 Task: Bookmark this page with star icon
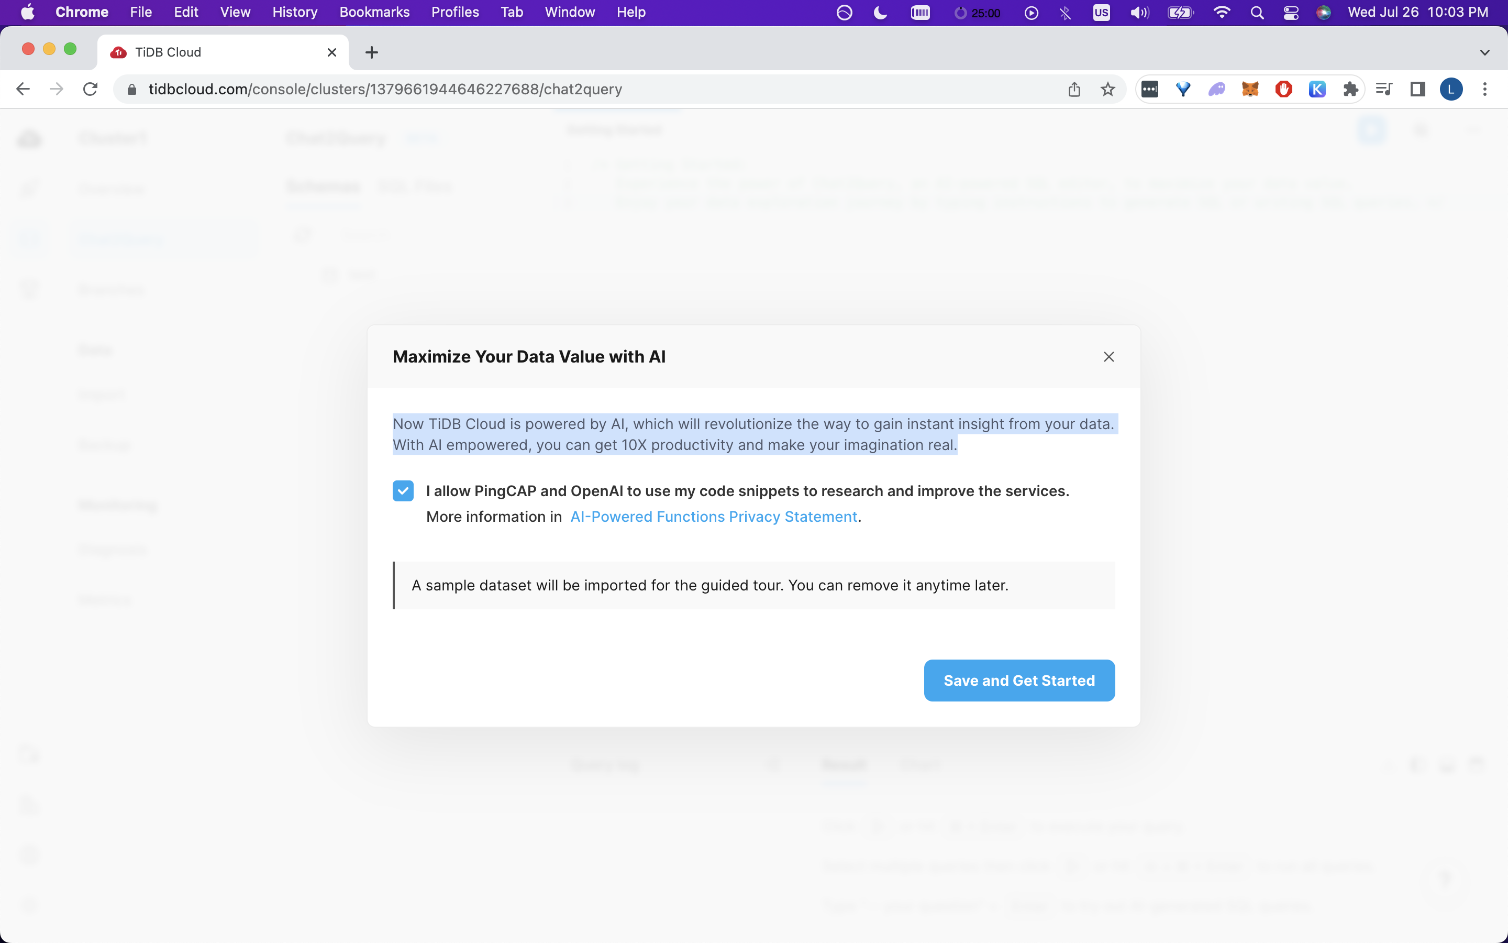[x=1107, y=89]
